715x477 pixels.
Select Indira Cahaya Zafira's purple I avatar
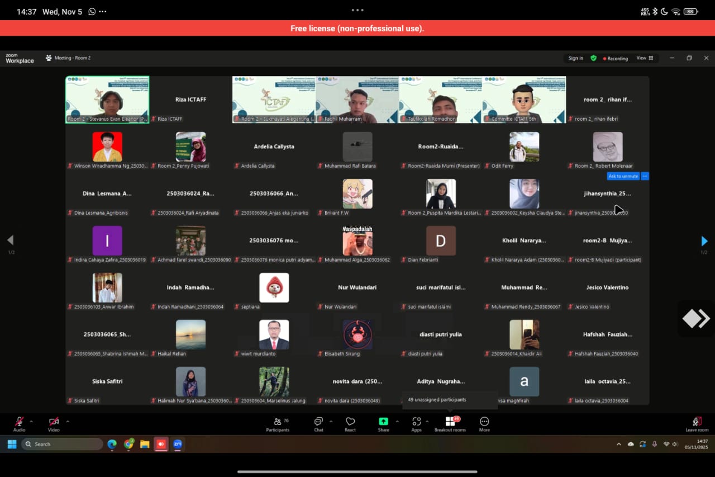[x=107, y=240]
